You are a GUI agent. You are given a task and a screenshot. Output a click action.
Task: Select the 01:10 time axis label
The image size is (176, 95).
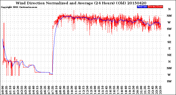click(10, 90)
